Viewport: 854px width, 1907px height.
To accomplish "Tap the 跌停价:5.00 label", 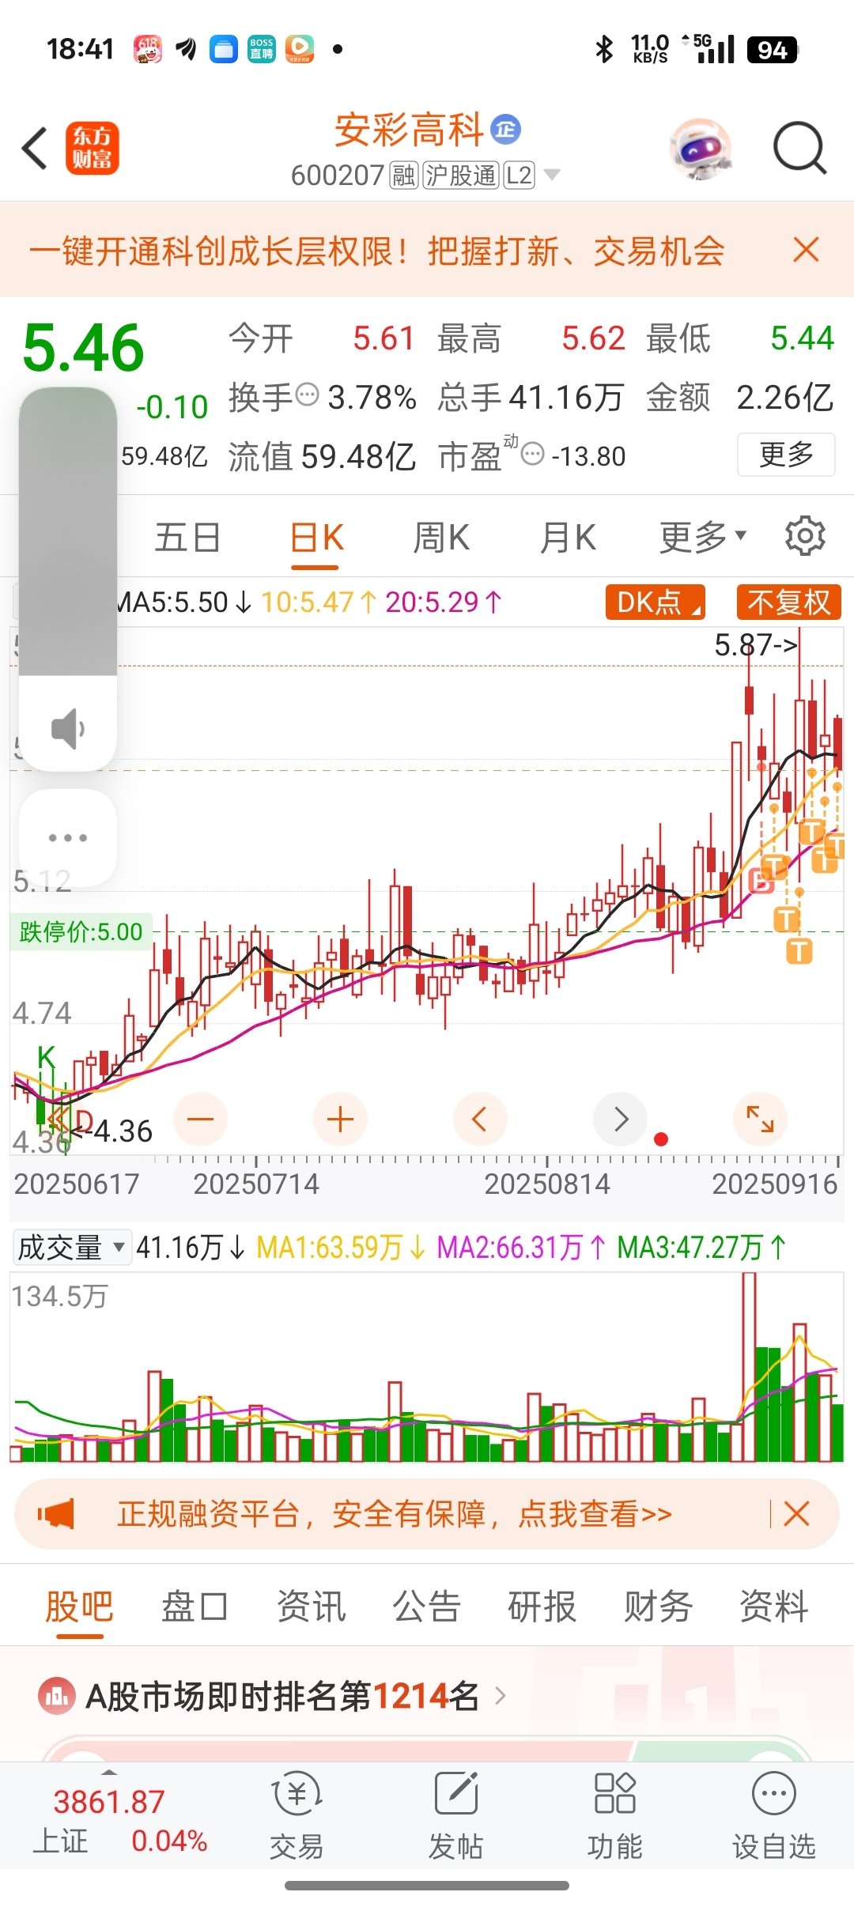I will coord(81,931).
